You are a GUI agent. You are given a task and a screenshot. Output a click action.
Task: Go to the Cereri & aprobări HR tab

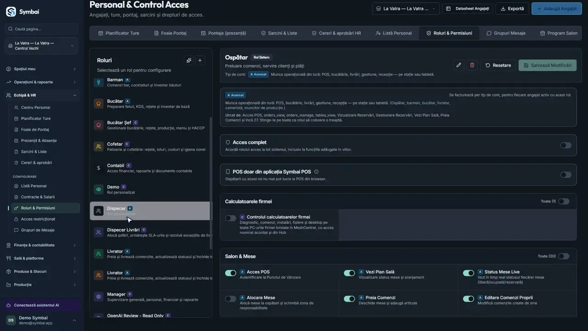(336, 33)
